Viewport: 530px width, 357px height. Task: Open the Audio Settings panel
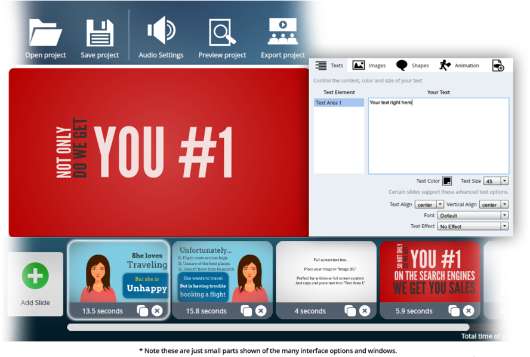[161, 30]
